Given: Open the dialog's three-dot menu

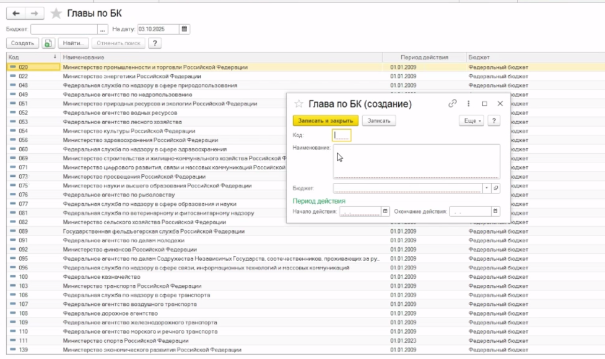Looking at the screenshot, I should click(x=468, y=103).
